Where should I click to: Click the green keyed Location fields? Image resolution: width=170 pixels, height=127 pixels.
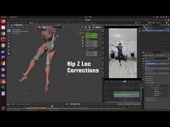(92, 36)
